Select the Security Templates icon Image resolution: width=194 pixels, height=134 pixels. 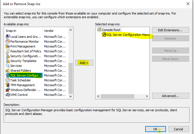[x=8, y=61]
